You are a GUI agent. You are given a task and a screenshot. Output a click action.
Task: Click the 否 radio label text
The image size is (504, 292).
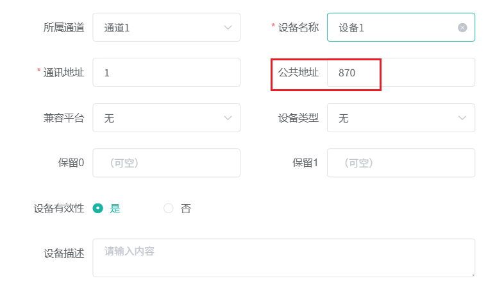[186, 208]
